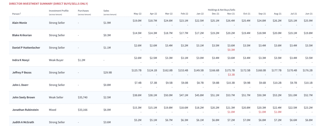
Task: Select John Seely Brown's $35,740 purchases
Action: tap(82, 98)
